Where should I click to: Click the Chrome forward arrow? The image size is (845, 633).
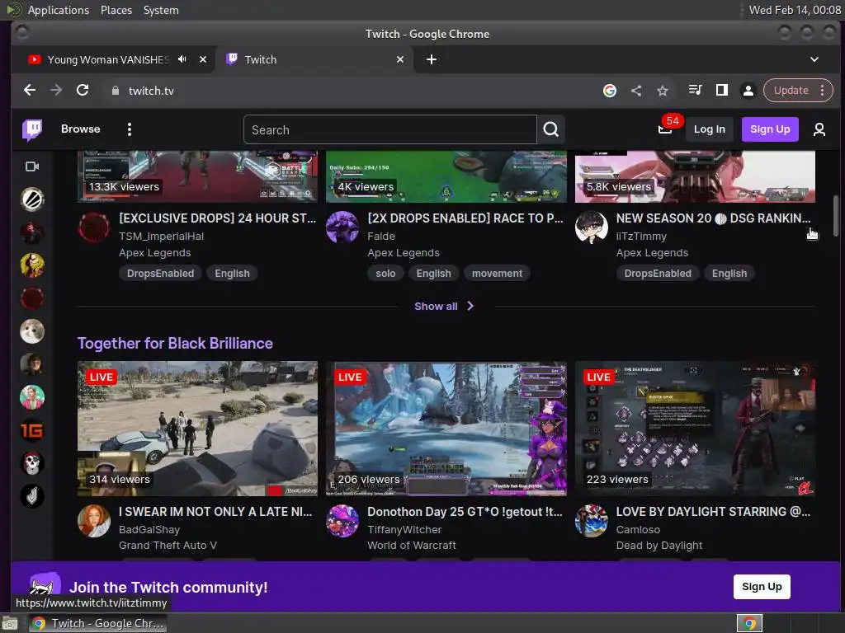(x=56, y=91)
